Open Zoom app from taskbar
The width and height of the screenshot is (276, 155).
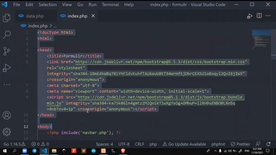tap(25, 151)
